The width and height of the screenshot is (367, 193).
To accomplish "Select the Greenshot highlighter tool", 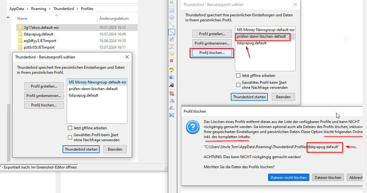I will point(172,70).
